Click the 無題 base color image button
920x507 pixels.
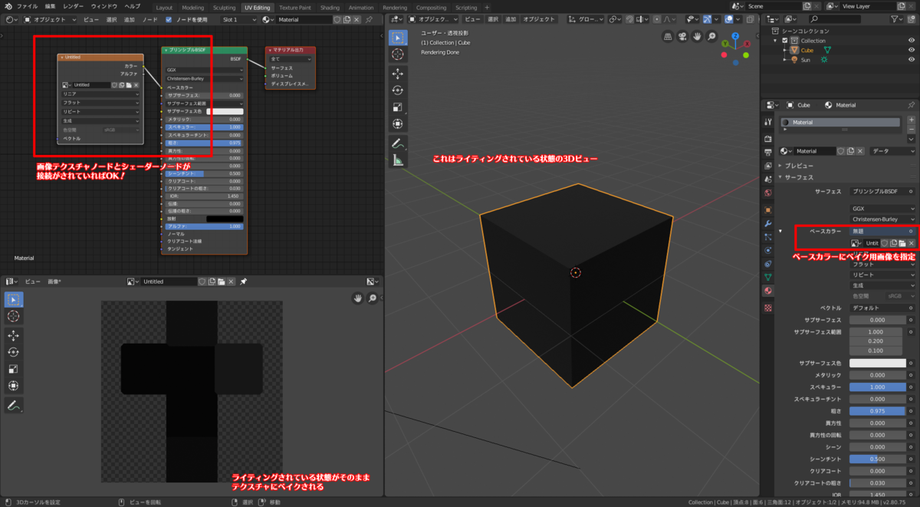coord(878,231)
